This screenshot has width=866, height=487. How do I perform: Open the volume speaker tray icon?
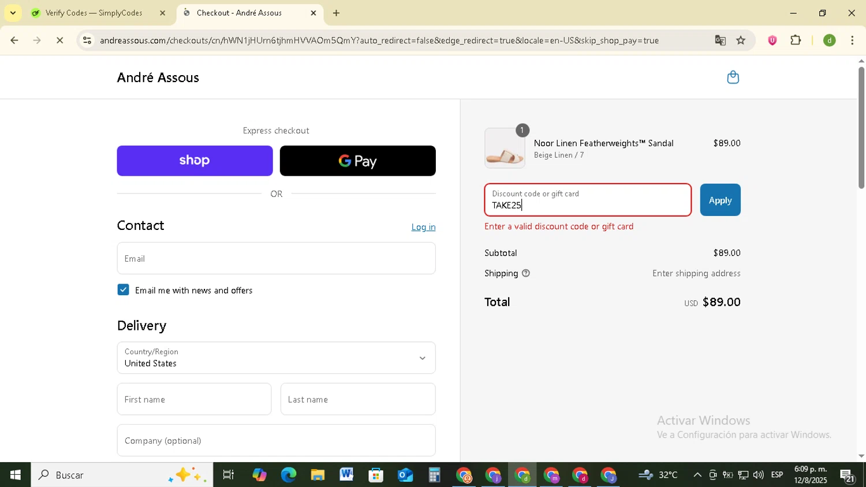point(758,475)
